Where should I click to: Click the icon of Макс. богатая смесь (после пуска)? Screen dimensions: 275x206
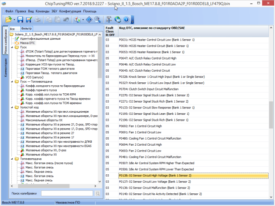[x=22, y=163]
